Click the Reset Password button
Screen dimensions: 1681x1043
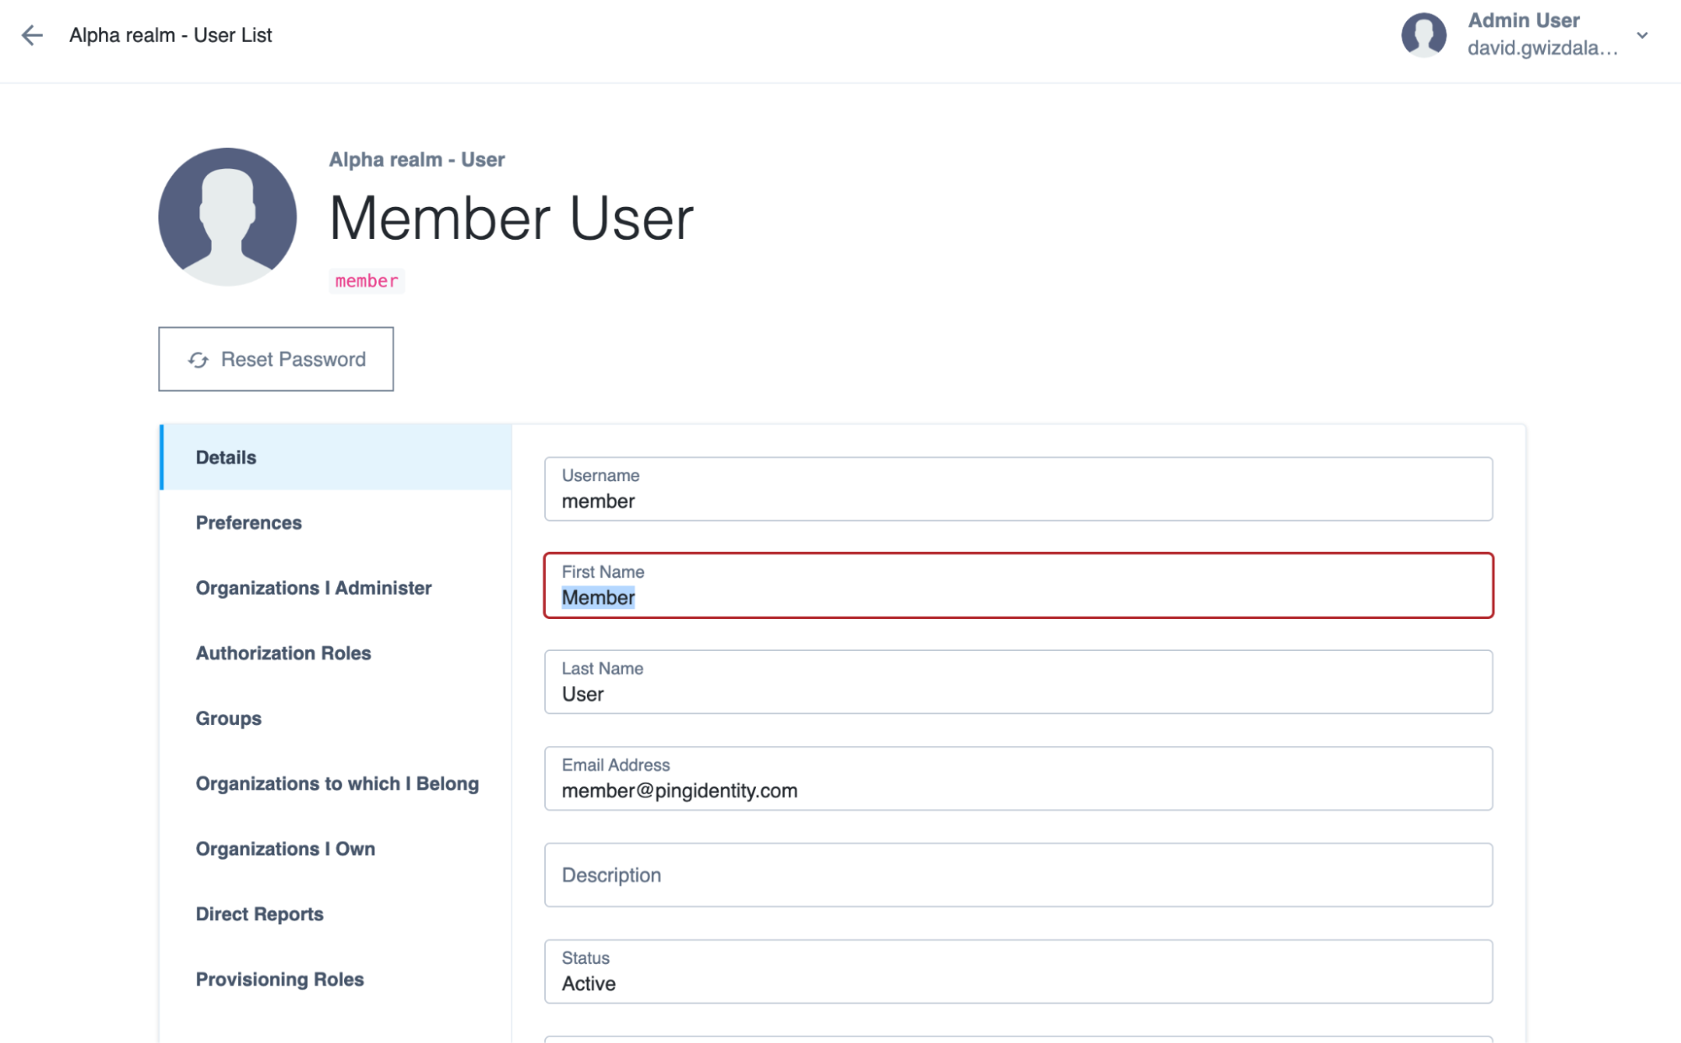click(278, 359)
